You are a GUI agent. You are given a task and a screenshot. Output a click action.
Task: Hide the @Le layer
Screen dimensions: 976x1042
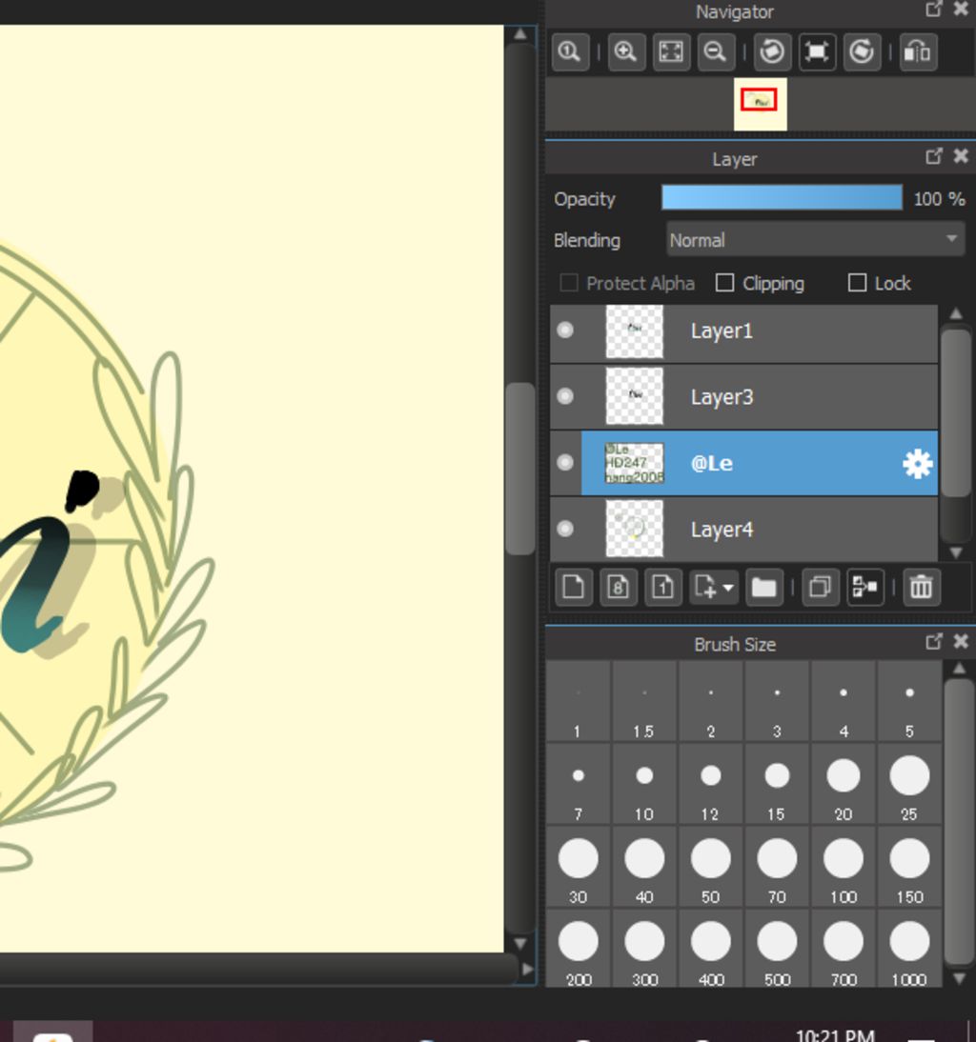[x=565, y=463]
